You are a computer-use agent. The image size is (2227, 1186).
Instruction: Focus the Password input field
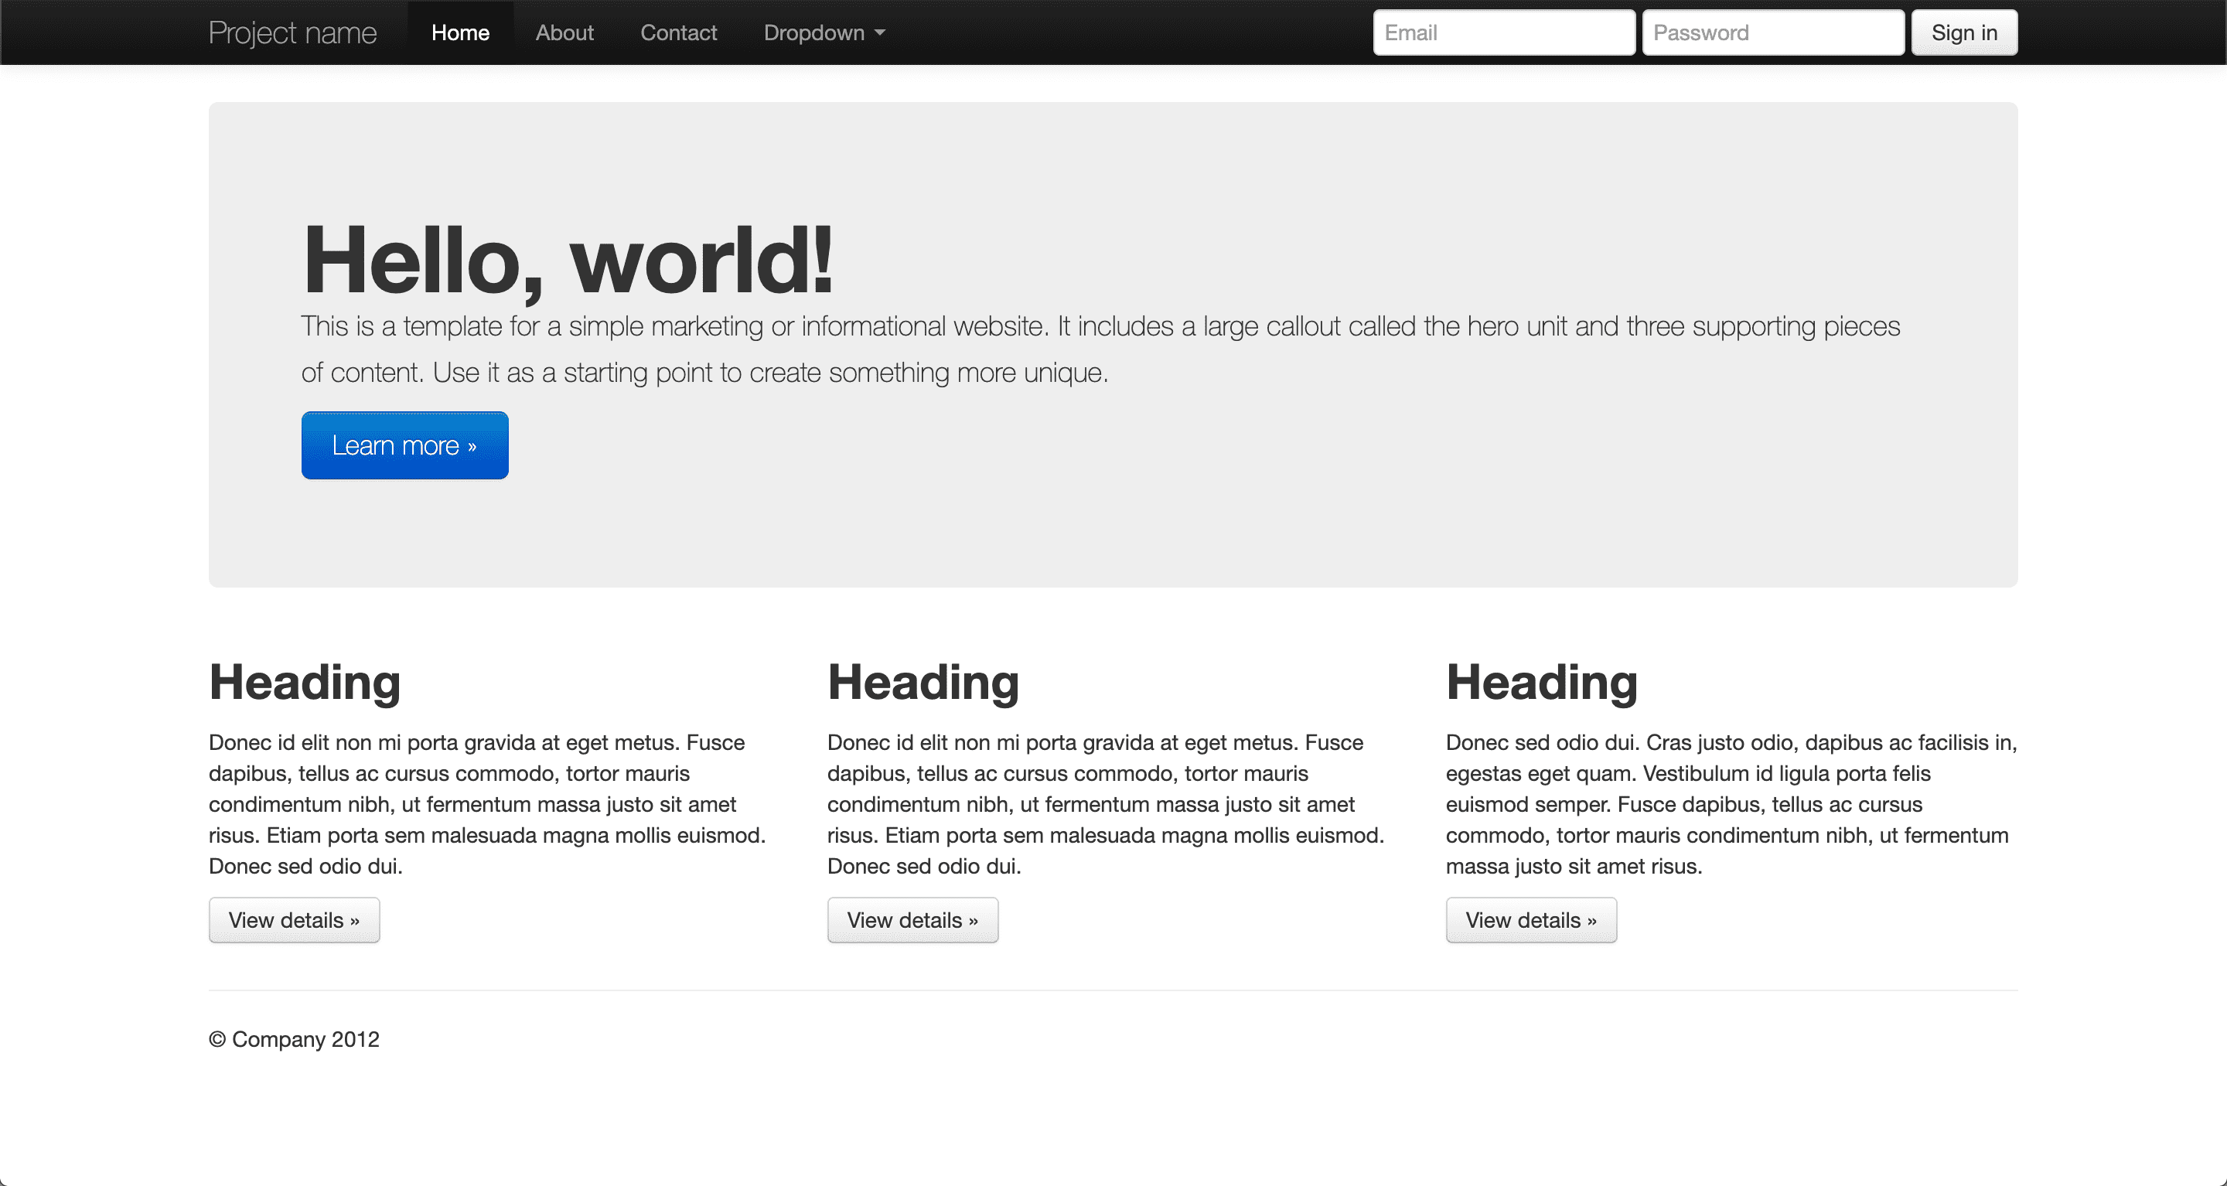[1772, 32]
